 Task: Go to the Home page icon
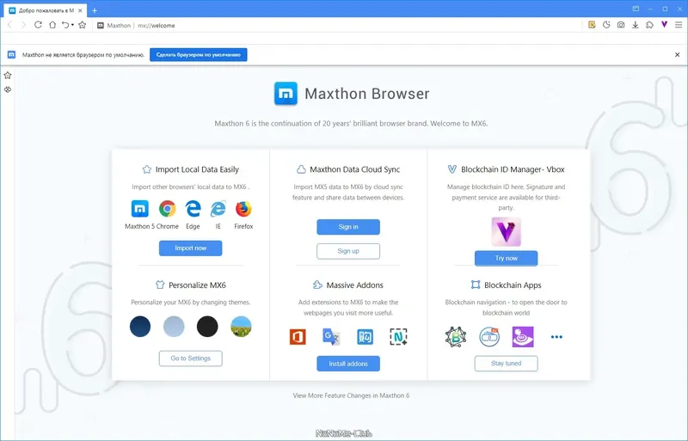52,25
